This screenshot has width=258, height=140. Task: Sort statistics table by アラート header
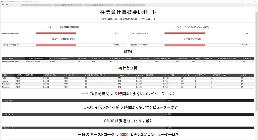tap(247, 75)
